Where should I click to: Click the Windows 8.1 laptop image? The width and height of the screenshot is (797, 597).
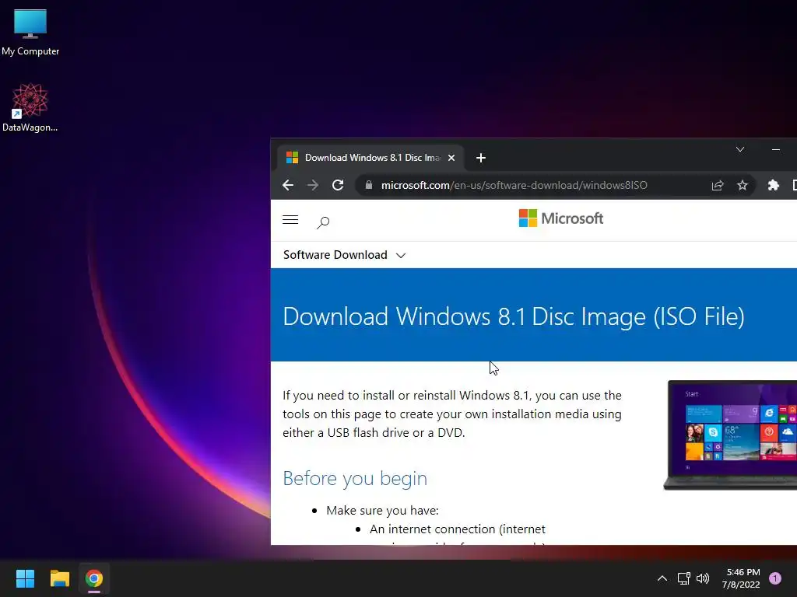click(730, 435)
